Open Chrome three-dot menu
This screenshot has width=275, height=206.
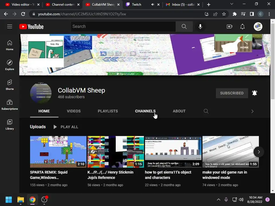point(269,14)
